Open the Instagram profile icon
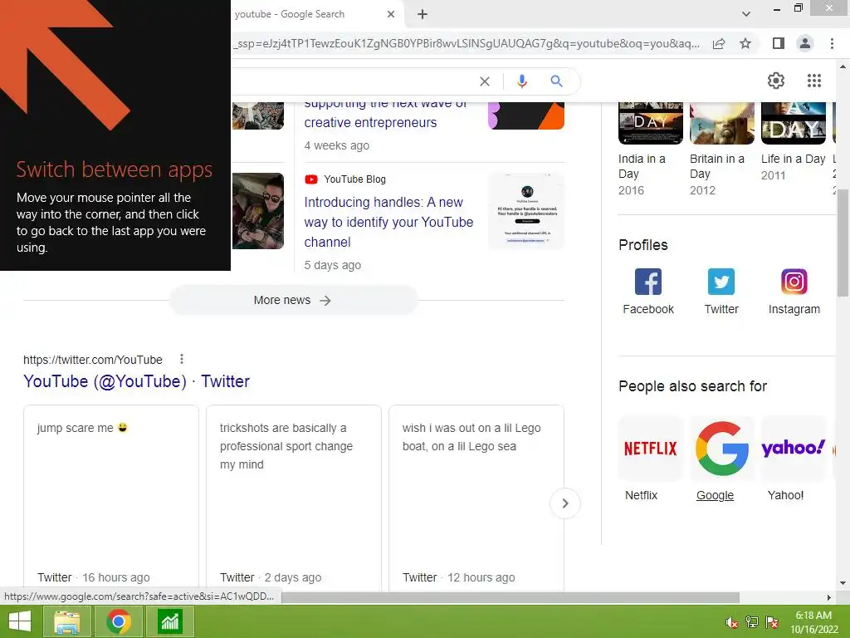850x638 pixels. coord(794,282)
